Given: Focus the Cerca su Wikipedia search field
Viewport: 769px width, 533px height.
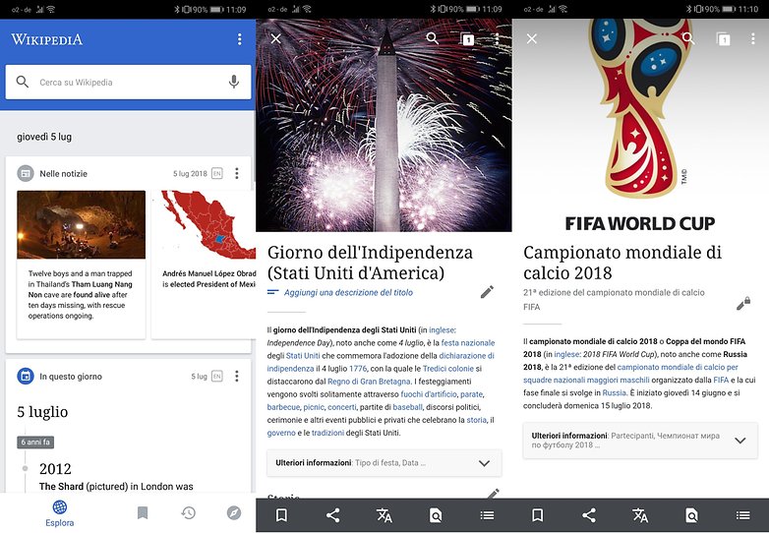Looking at the screenshot, I should tap(128, 83).
